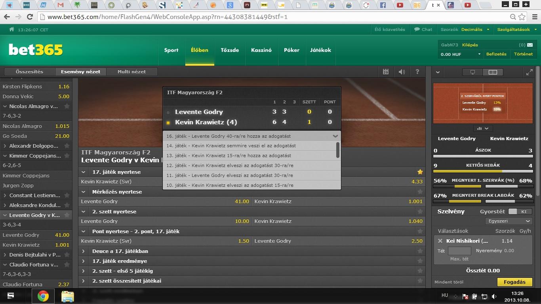Image resolution: width=541 pixels, height=304 pixels.
Task: Favourite the 2. szett nyertese market star
Action: point(420,211)
